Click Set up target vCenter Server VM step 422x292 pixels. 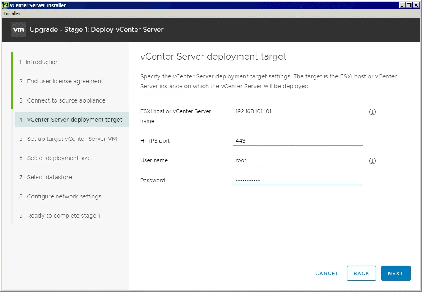[x=72, y=139]
